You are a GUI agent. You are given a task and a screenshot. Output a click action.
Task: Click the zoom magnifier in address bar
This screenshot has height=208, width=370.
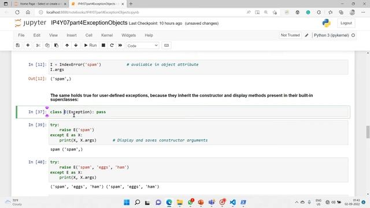click(x=266, y=12)
